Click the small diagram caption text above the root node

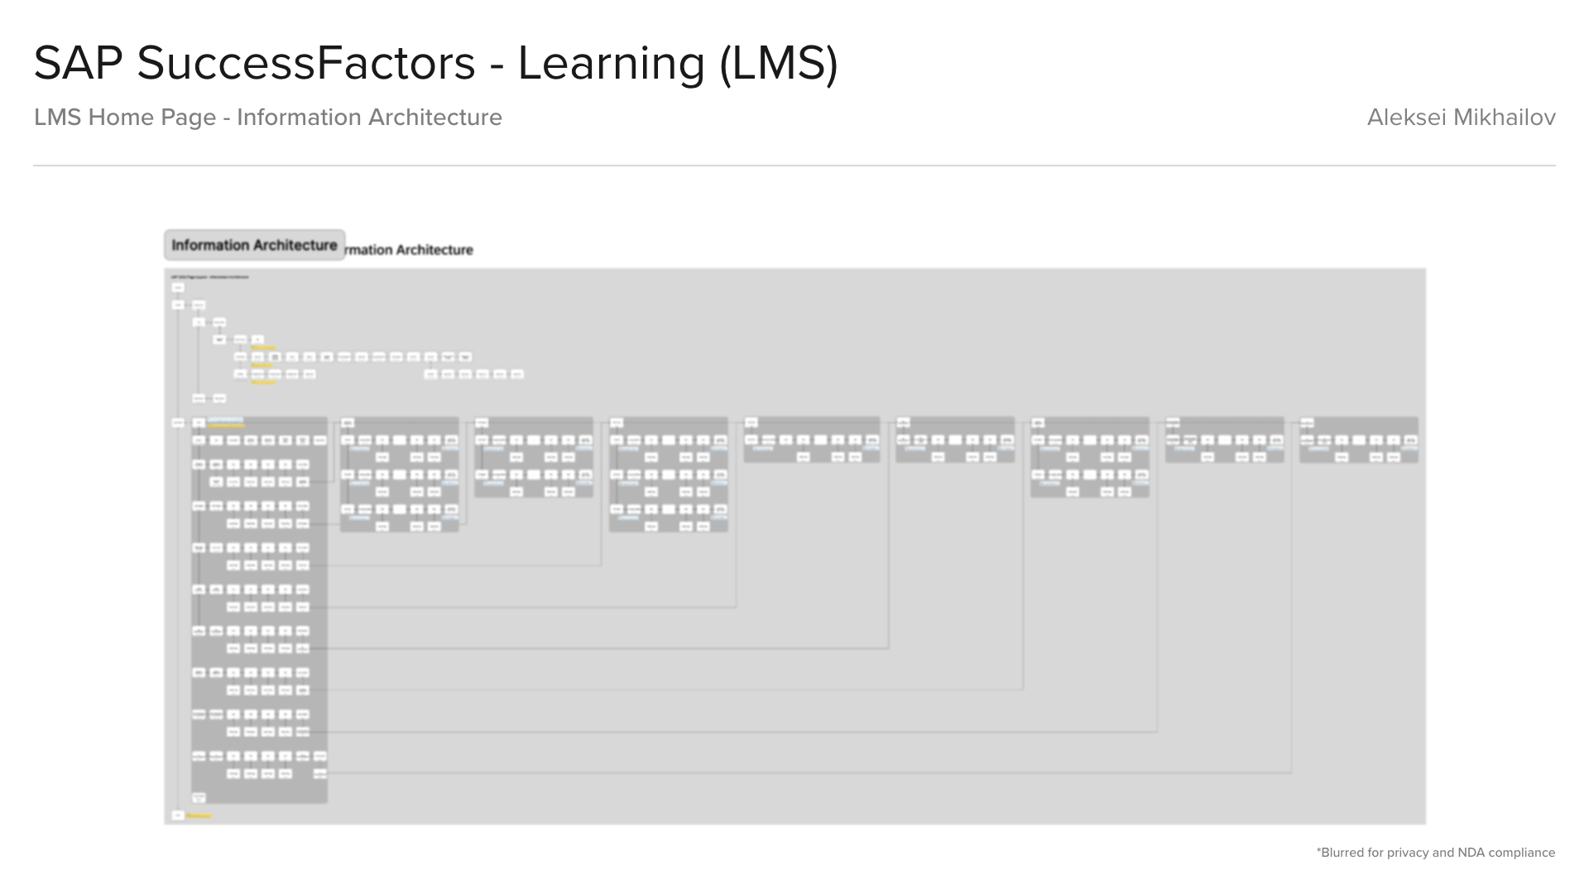[209, 276]
